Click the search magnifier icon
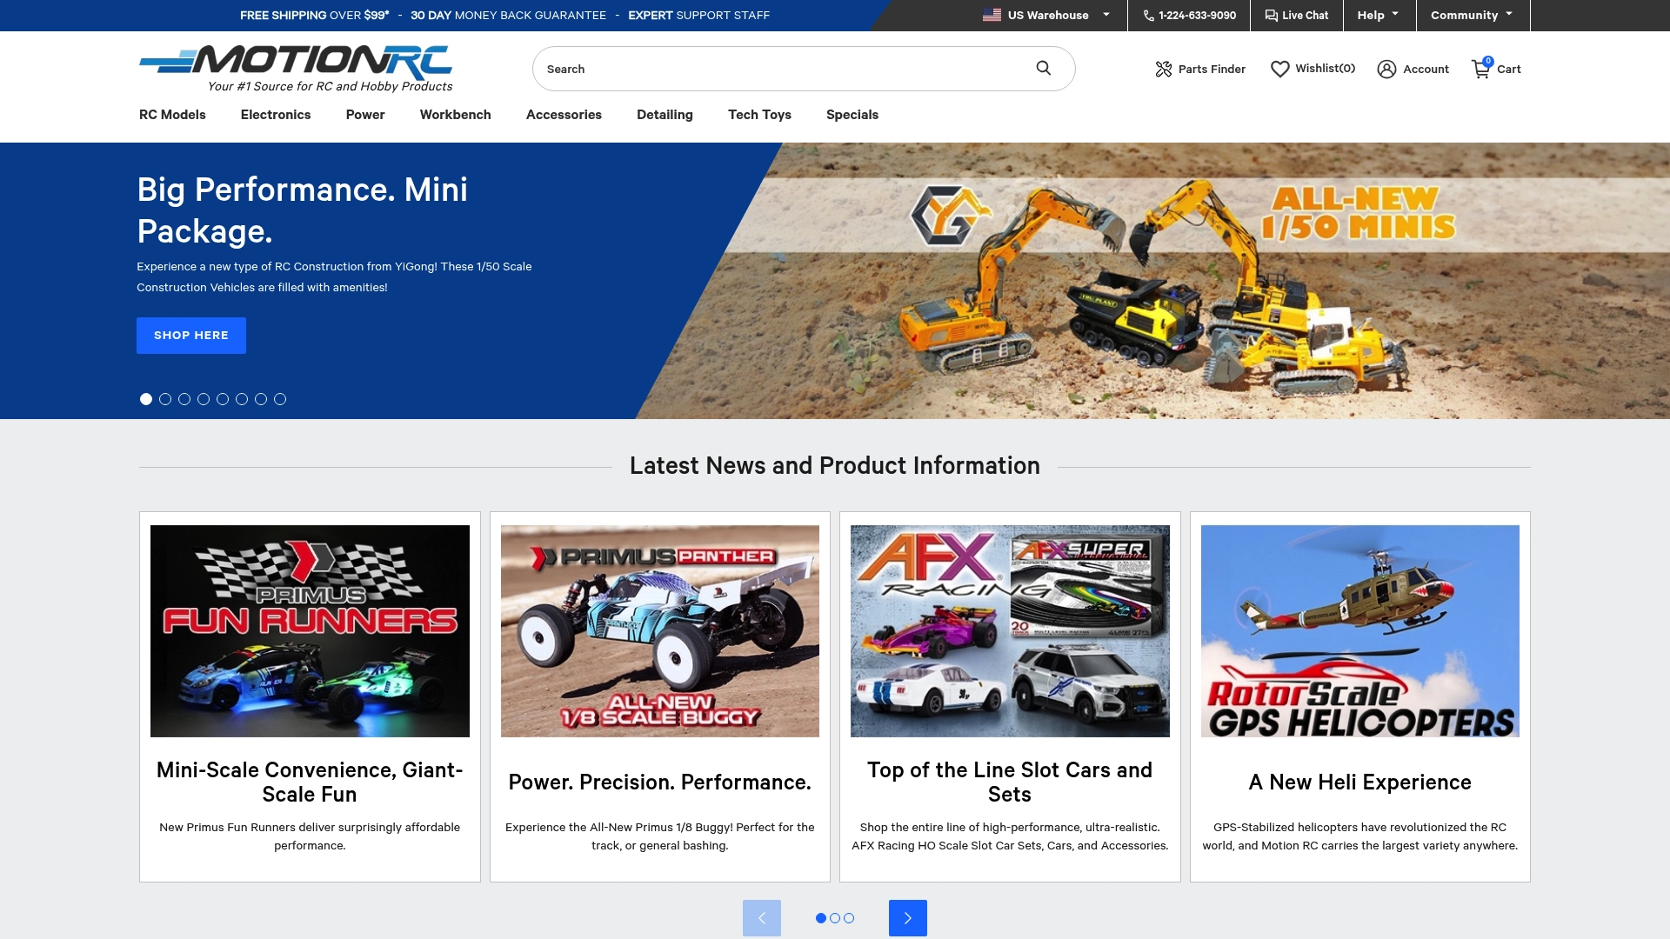This screenshot has height=939, width=1670. [x=1044, y=68]
